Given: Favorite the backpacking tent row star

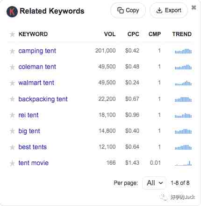Looking at the screenshot, I should (x=12, y=99).
